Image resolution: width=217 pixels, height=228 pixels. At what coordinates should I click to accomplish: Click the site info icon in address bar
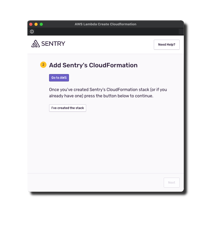[32, 32]
